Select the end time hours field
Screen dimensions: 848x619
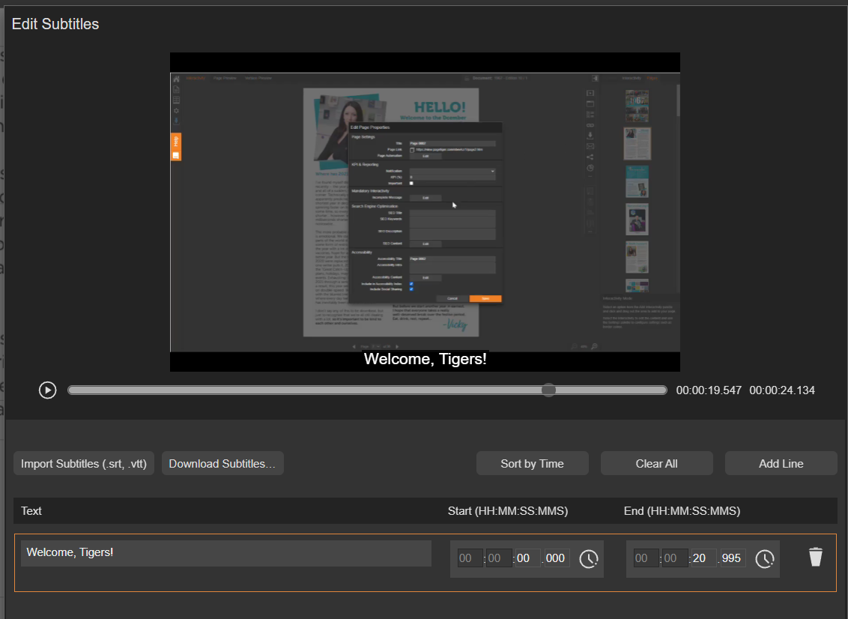(x=646, y=558)
